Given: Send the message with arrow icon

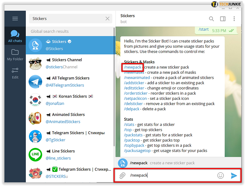Looking at the screenshot, I should point(234,176).
